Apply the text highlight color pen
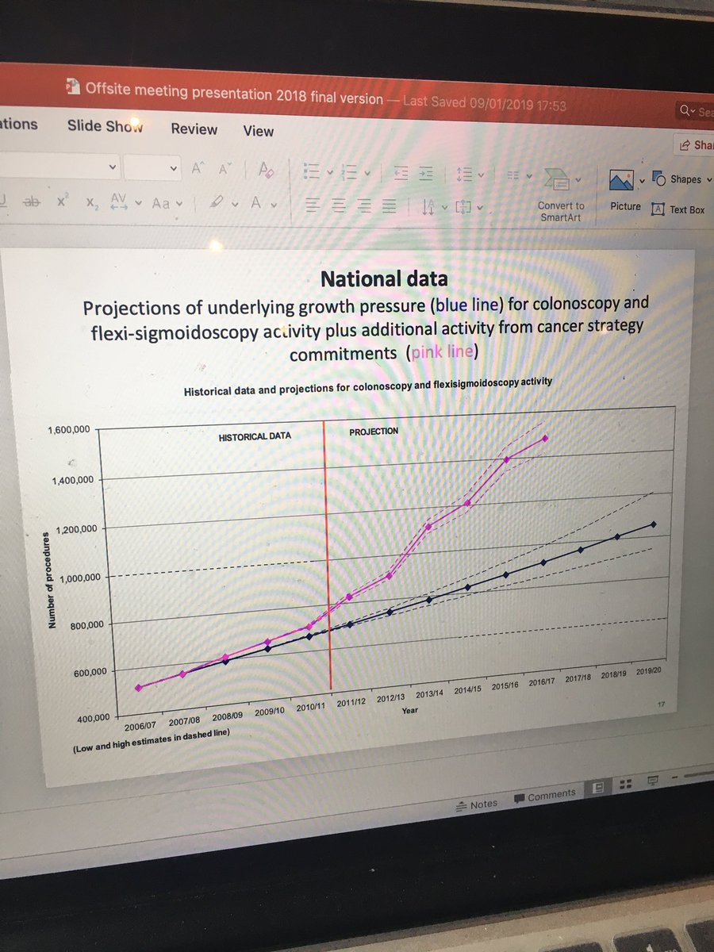 (215, 203)
